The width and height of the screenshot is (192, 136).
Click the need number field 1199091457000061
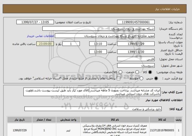click(136, 22)
